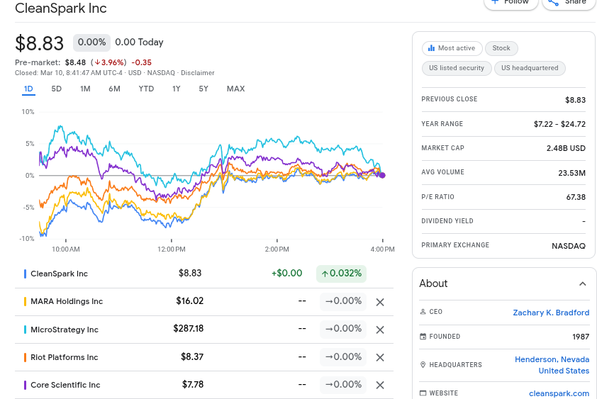This screenshot has height=399, width=597.
Task: Collapse the About section chevron
Action: [582, 283]
